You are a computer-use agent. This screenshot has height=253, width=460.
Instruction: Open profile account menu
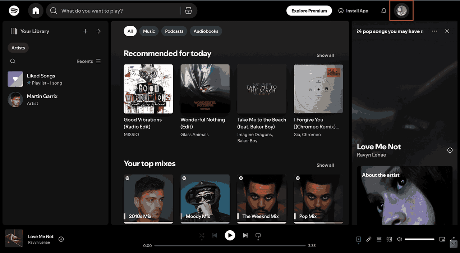[x=401, y=10]
